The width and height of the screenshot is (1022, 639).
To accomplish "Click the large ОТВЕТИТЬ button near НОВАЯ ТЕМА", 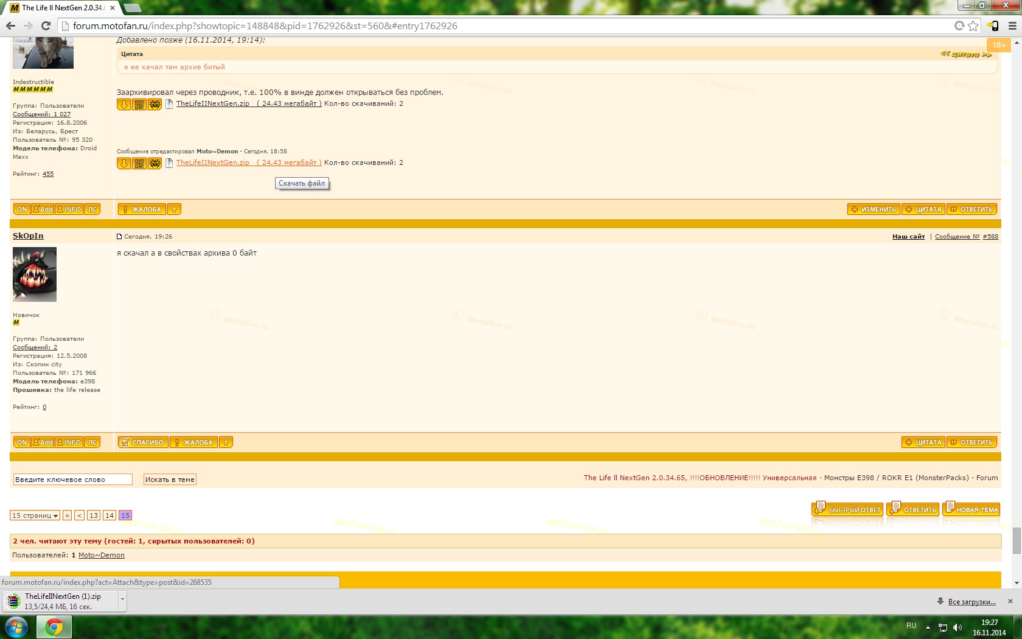I will 912,509.
